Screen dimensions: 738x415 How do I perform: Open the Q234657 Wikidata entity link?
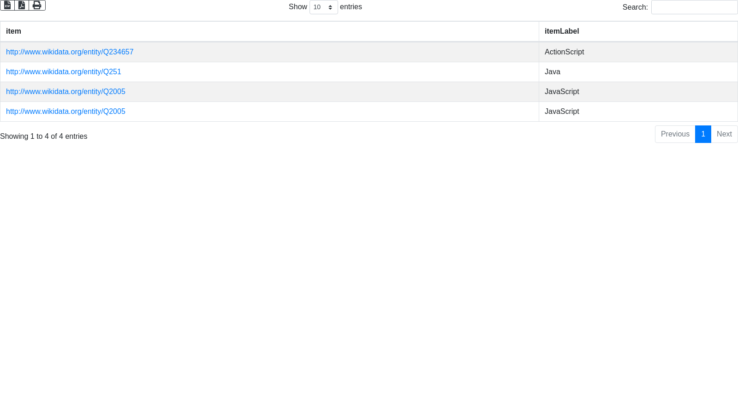tap(70, 52)
